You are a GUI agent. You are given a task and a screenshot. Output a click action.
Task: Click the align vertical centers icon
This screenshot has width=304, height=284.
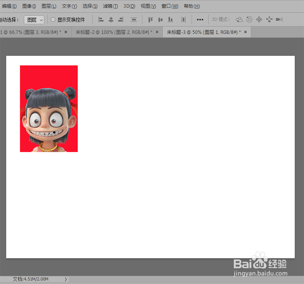[161, 19]
